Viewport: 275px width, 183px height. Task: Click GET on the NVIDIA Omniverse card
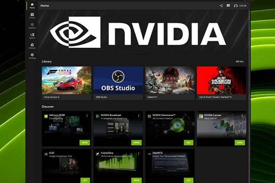189,143
